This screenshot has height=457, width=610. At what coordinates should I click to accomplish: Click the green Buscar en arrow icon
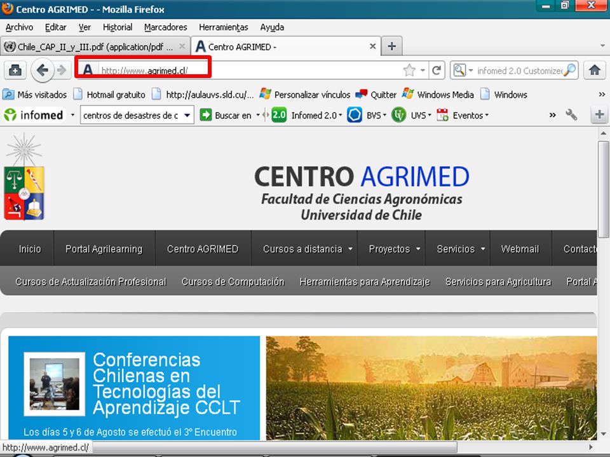click(x=206, y=115)
